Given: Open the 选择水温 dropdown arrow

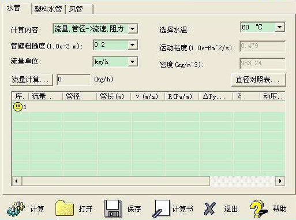Looking at the screenshot, I should [280, 27].
